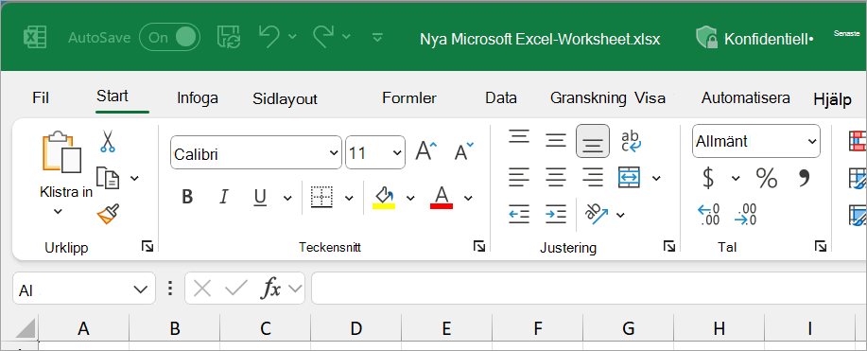Increase font size with large A
This screenshot has width=867, height=351.
point(425,150)
